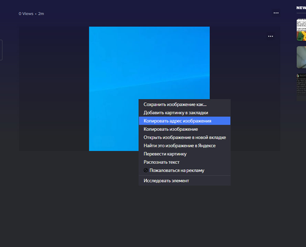
Task: Click the block icon beside Пожаловаться на рекламу
Action: pyautogui.click(x=146, y=170)
